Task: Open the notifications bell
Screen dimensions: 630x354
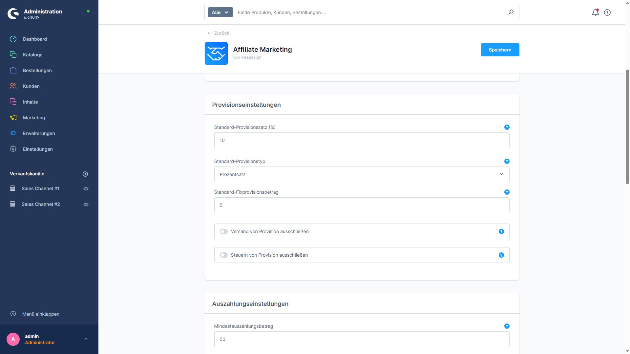Action: click(x=595, y=12)
